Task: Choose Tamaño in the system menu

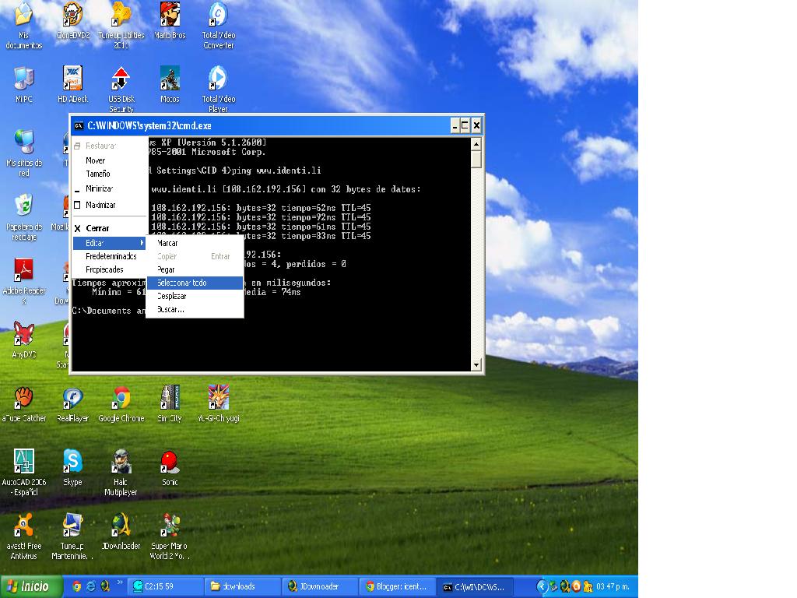Action: (110, 174)
